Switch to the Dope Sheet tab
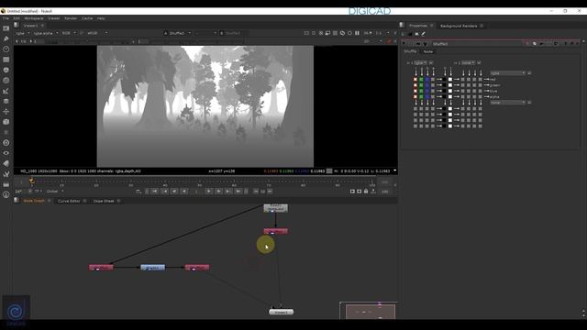Screen dimensions: 587x330 pos(104,201)
